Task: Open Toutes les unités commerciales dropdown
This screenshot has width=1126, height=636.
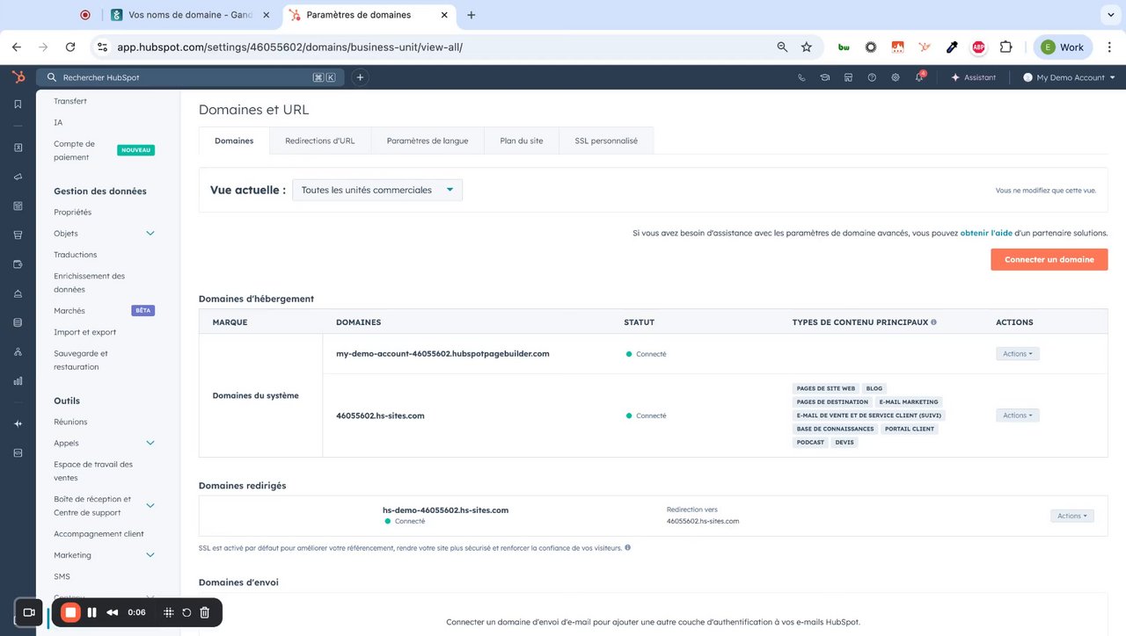Action: [x=377, y=190]
